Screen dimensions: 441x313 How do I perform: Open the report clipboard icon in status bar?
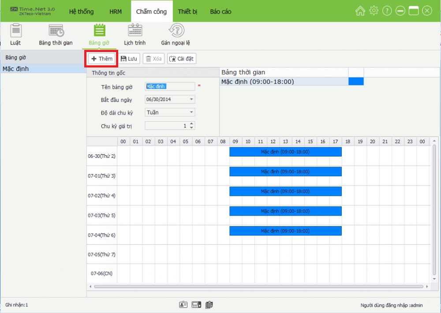click(209, 304)
